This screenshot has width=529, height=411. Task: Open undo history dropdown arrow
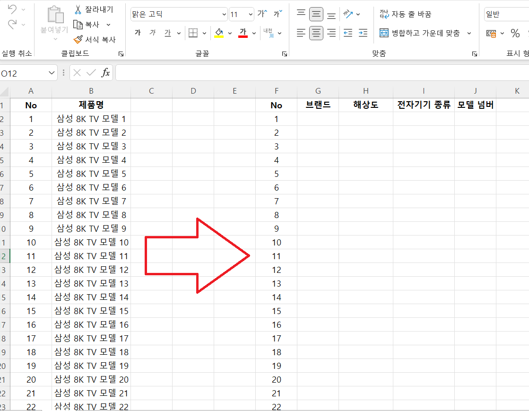pyautogui.click(x=23, y=9)
